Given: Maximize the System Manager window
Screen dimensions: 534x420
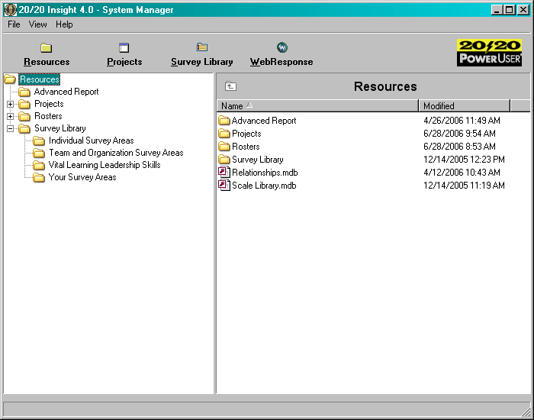Looking at the screenshot, I should 509,10.
